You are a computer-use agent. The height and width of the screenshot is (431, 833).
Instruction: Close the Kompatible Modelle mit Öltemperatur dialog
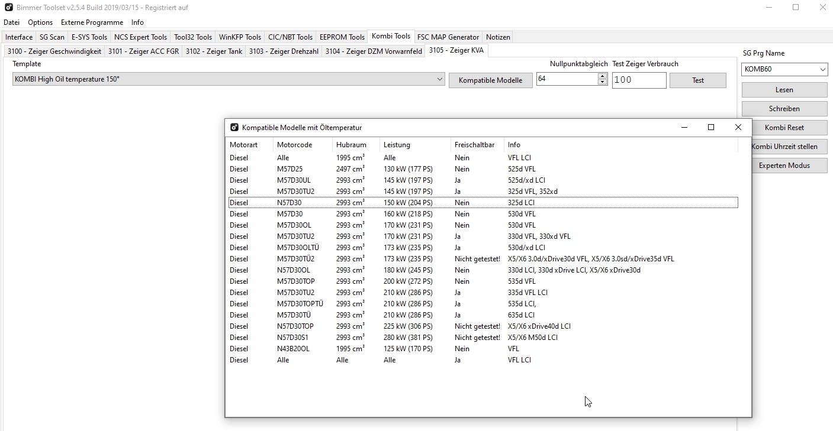click(x=738, y=127)
